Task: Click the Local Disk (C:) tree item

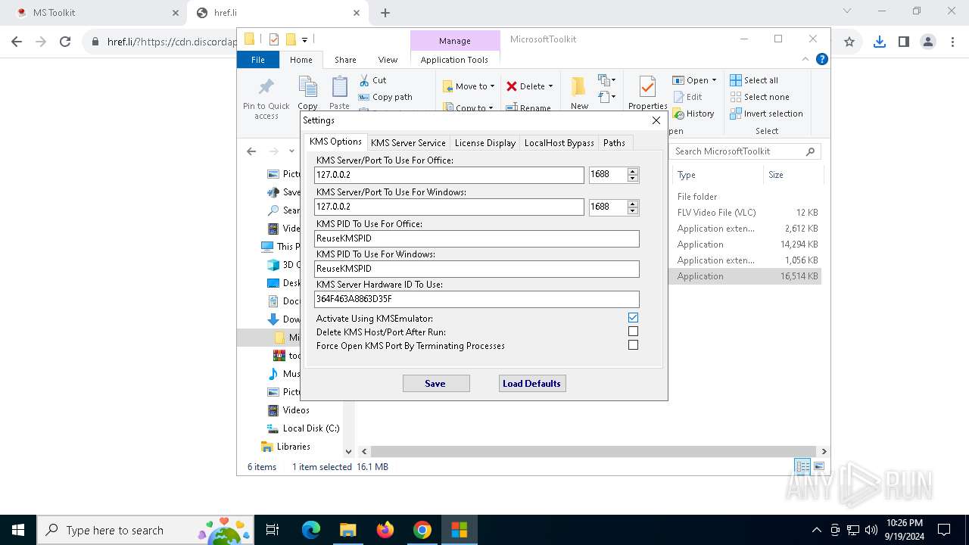Action: (x=303, y=428)
